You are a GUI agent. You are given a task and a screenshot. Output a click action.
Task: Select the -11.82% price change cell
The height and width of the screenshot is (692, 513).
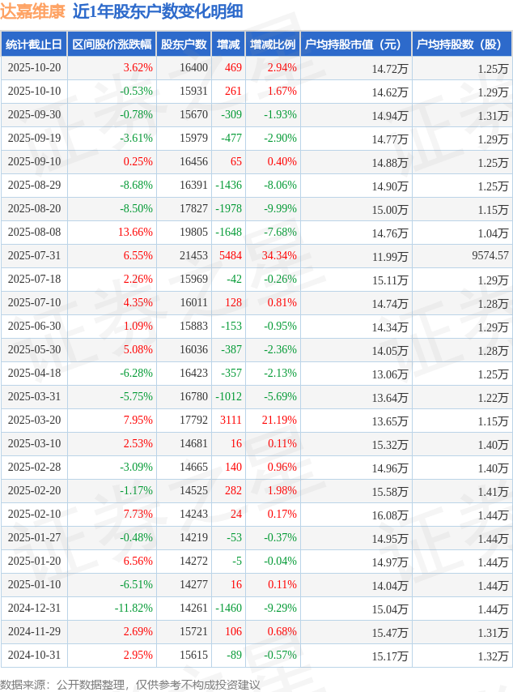(133, 608)
